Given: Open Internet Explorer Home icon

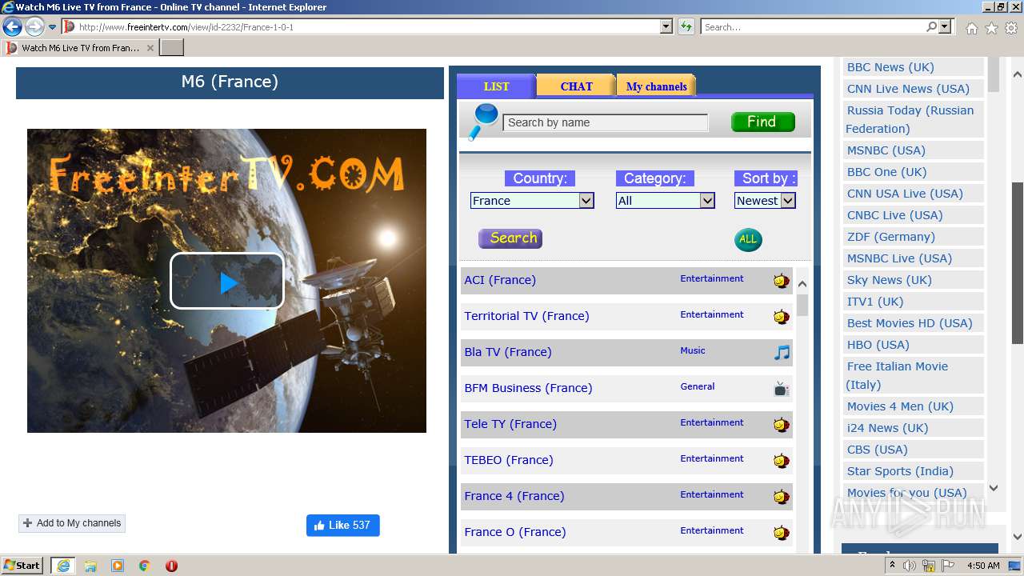Looking at the screenshot, I should (971, 28).
